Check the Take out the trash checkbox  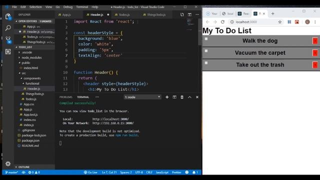click(206, 62)
